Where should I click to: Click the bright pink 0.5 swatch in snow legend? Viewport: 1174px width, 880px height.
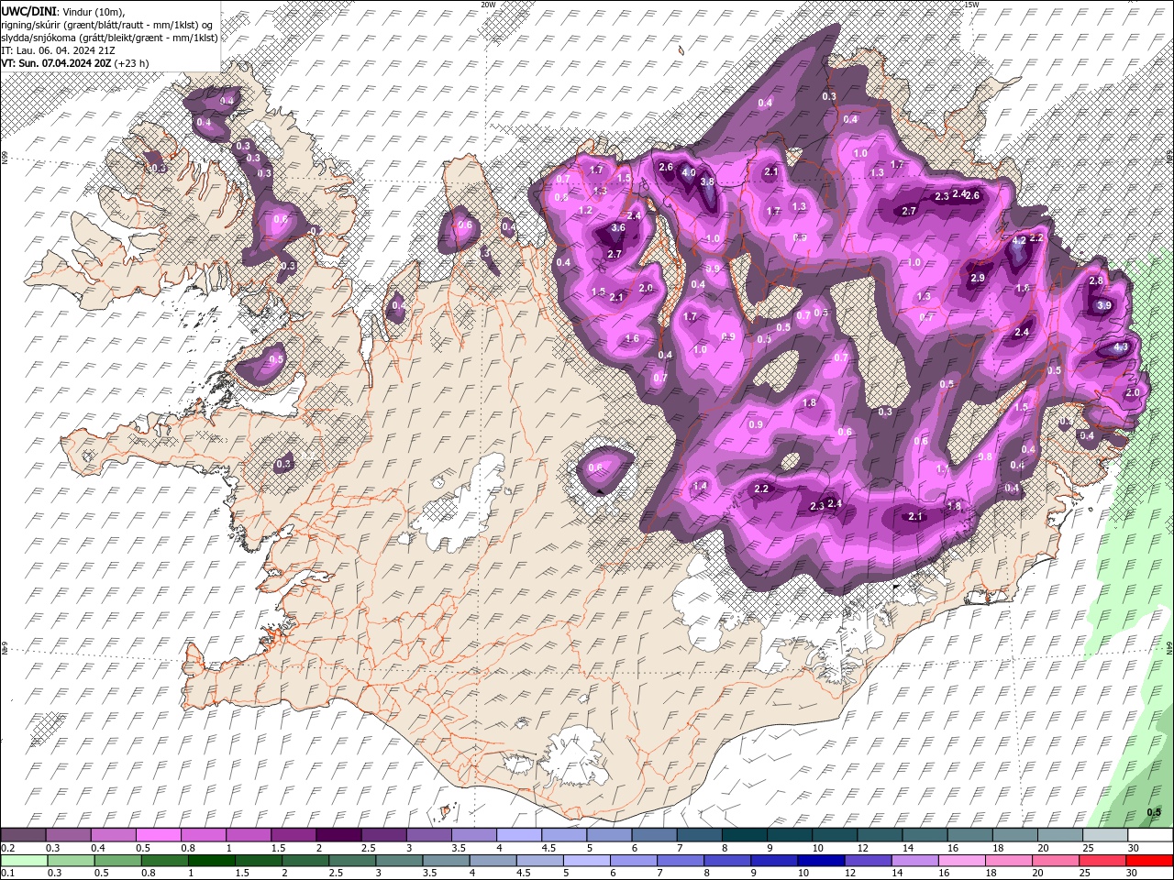tap(158, 835)
